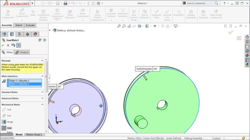Viewport: 250px width, 140px height.
Task: Expand the Standard Mates section
Action: click(42, 92)
